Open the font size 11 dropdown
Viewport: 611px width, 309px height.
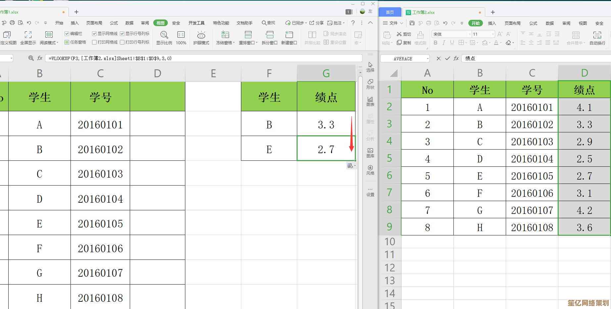(x=493, y=34)
